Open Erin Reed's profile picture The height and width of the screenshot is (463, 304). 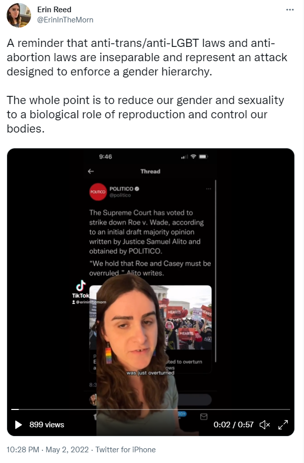(x=18, y=15)
